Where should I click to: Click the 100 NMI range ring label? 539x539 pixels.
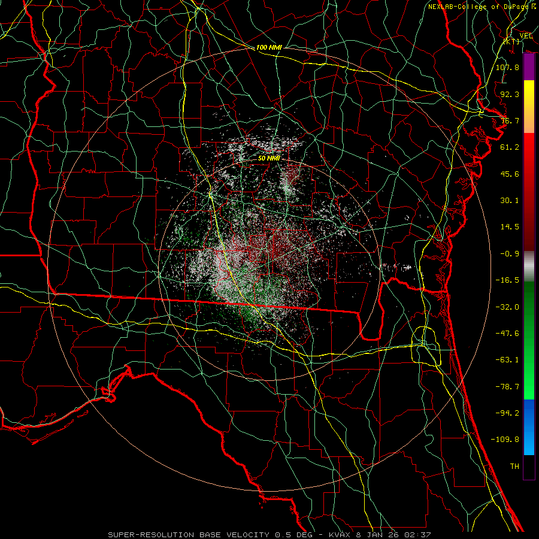coord(269,47)
